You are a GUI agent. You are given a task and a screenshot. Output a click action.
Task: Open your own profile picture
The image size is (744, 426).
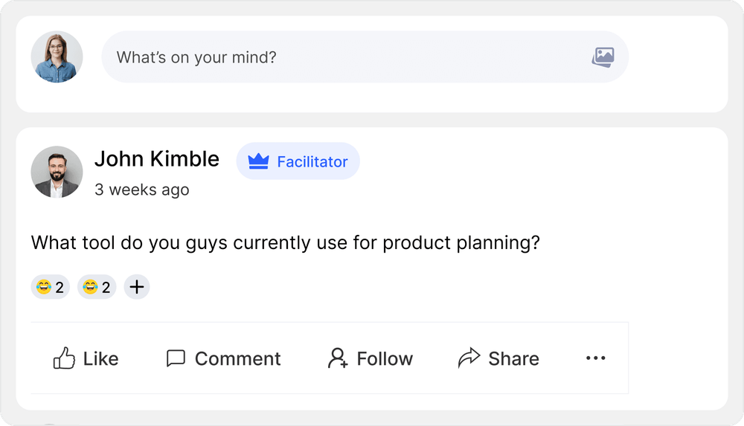click(x=57, y=57)
